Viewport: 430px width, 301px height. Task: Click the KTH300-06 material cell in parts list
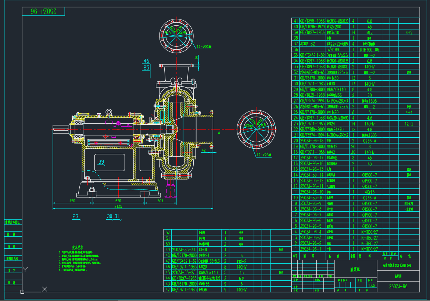coord(369,49)
